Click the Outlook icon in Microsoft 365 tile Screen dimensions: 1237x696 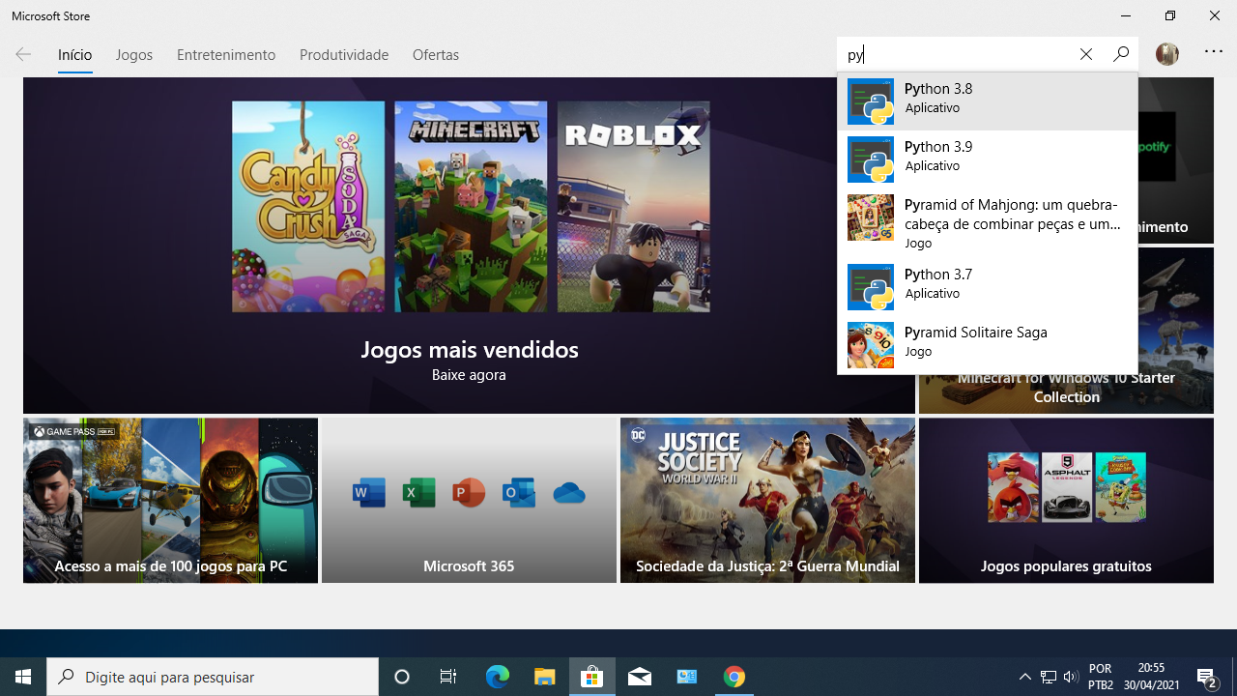519,493
